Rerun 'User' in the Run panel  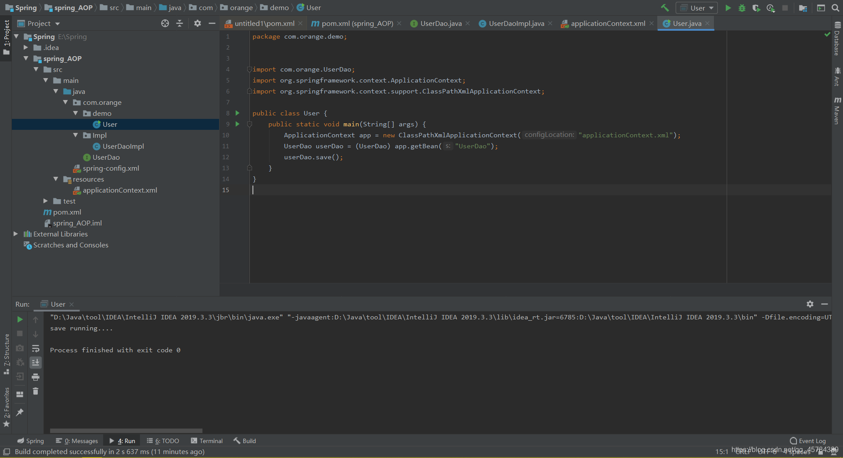(x=20, y=319)
